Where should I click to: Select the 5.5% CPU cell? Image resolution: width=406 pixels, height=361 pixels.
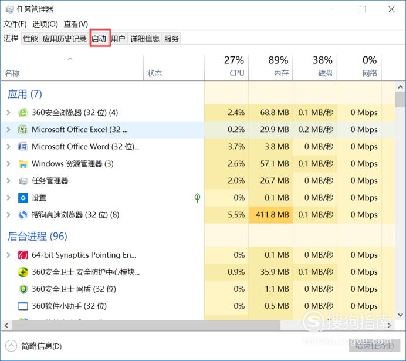tap(226, 215)
